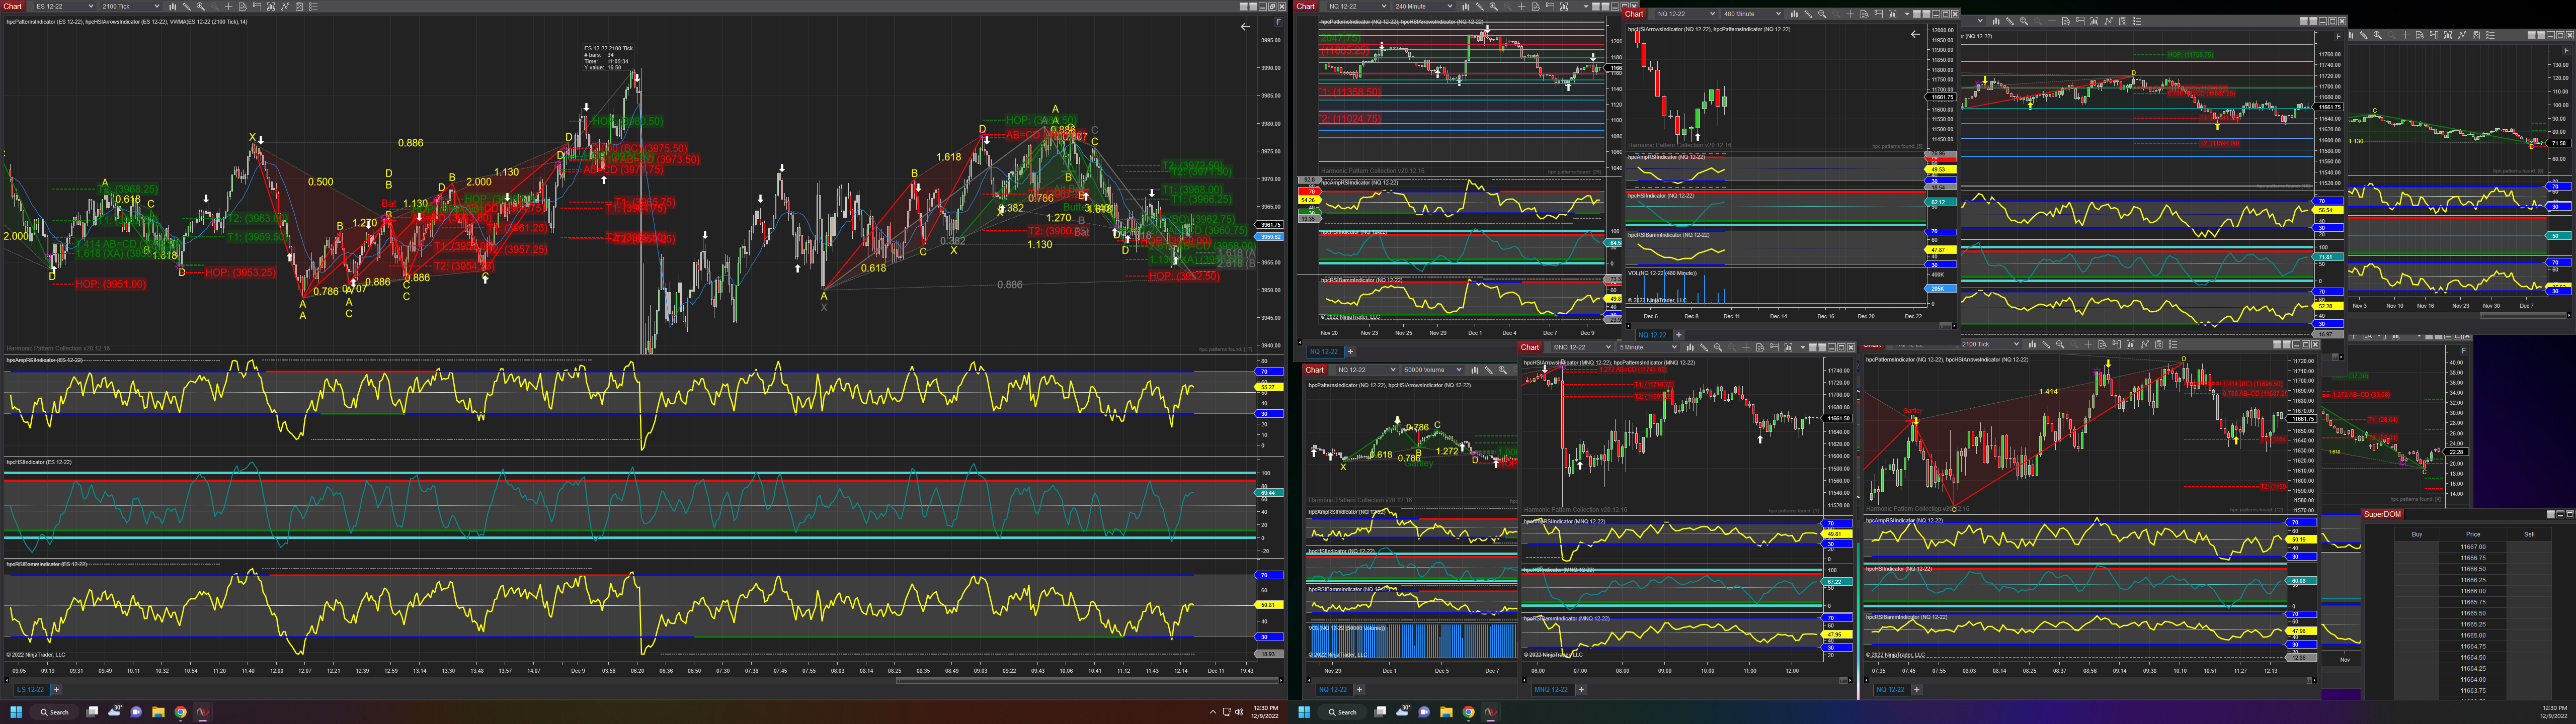Open Google Chrome from Windows taskbar
Image resolution: width=2576 pixels, height=724 pixels.
point(180,712)
